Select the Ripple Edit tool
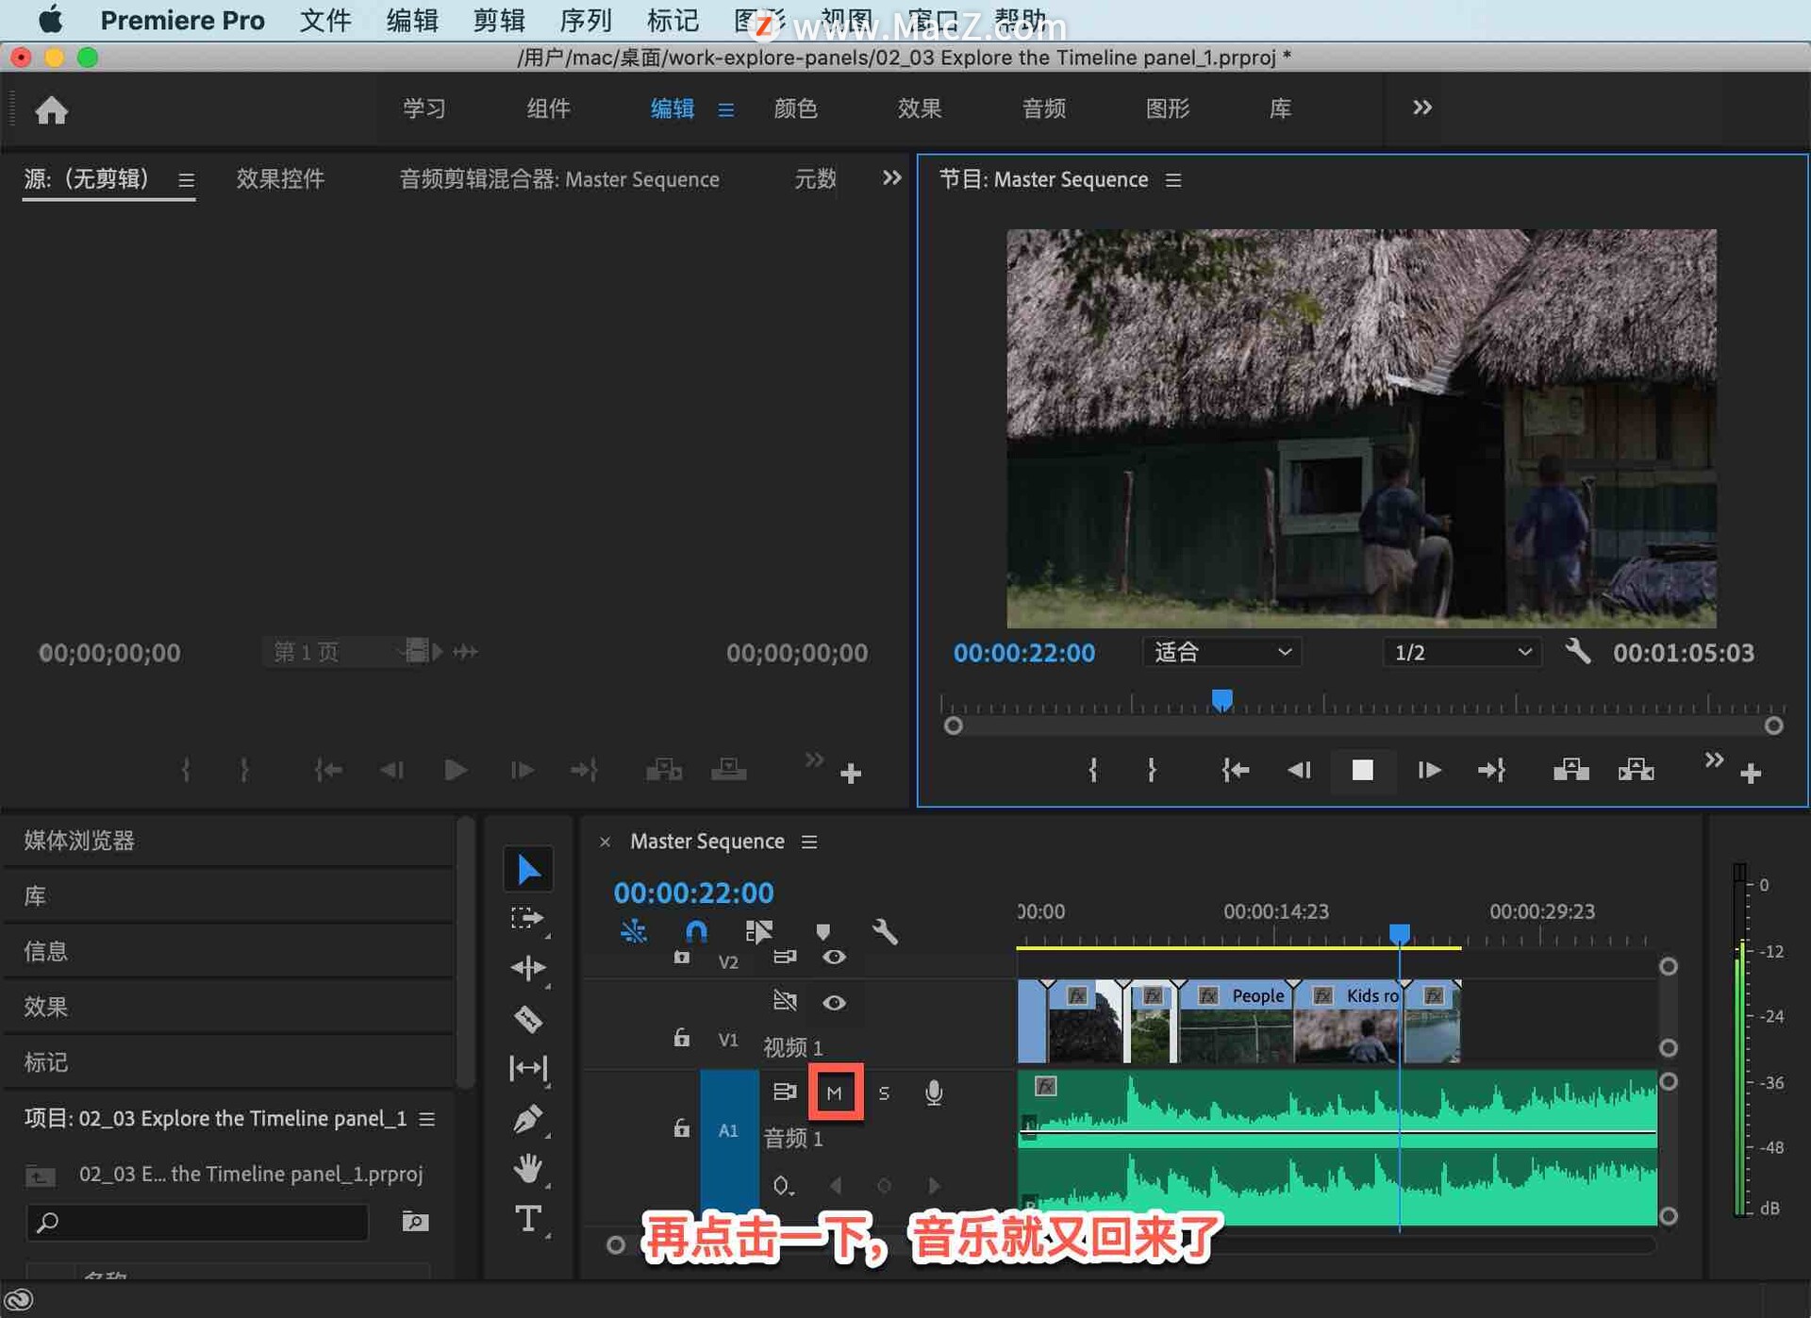Image resolution: width=1811 pixels, height=1318 pixels. coord(527,968)
